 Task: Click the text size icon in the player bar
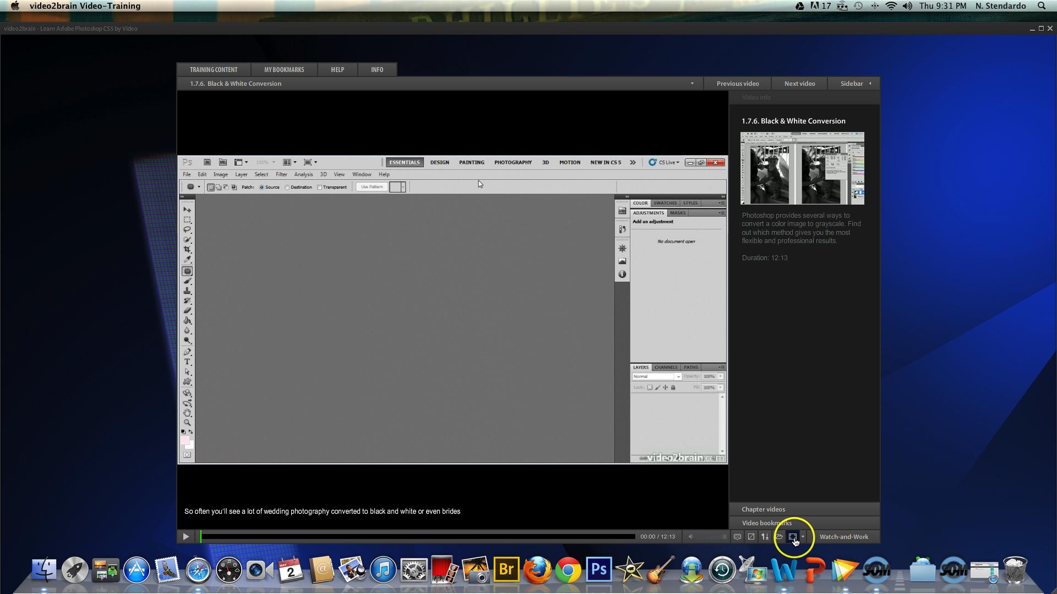pyautogui.click(x=765, y=537)
